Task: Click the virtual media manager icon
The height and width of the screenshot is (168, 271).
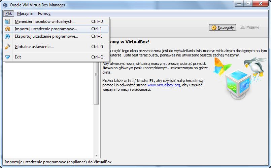Action: point(7,22)
